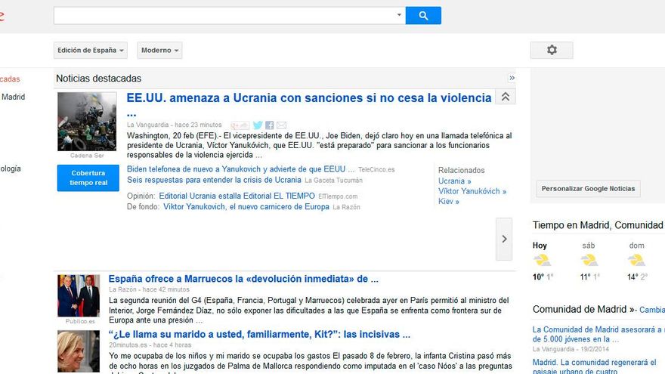Open the Edición de España dropdown
Screen dimensions: 665x374
click(91, 51)
